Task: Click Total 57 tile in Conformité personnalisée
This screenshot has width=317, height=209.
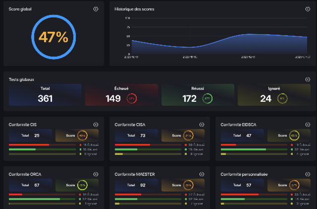Action: (242, 185)
